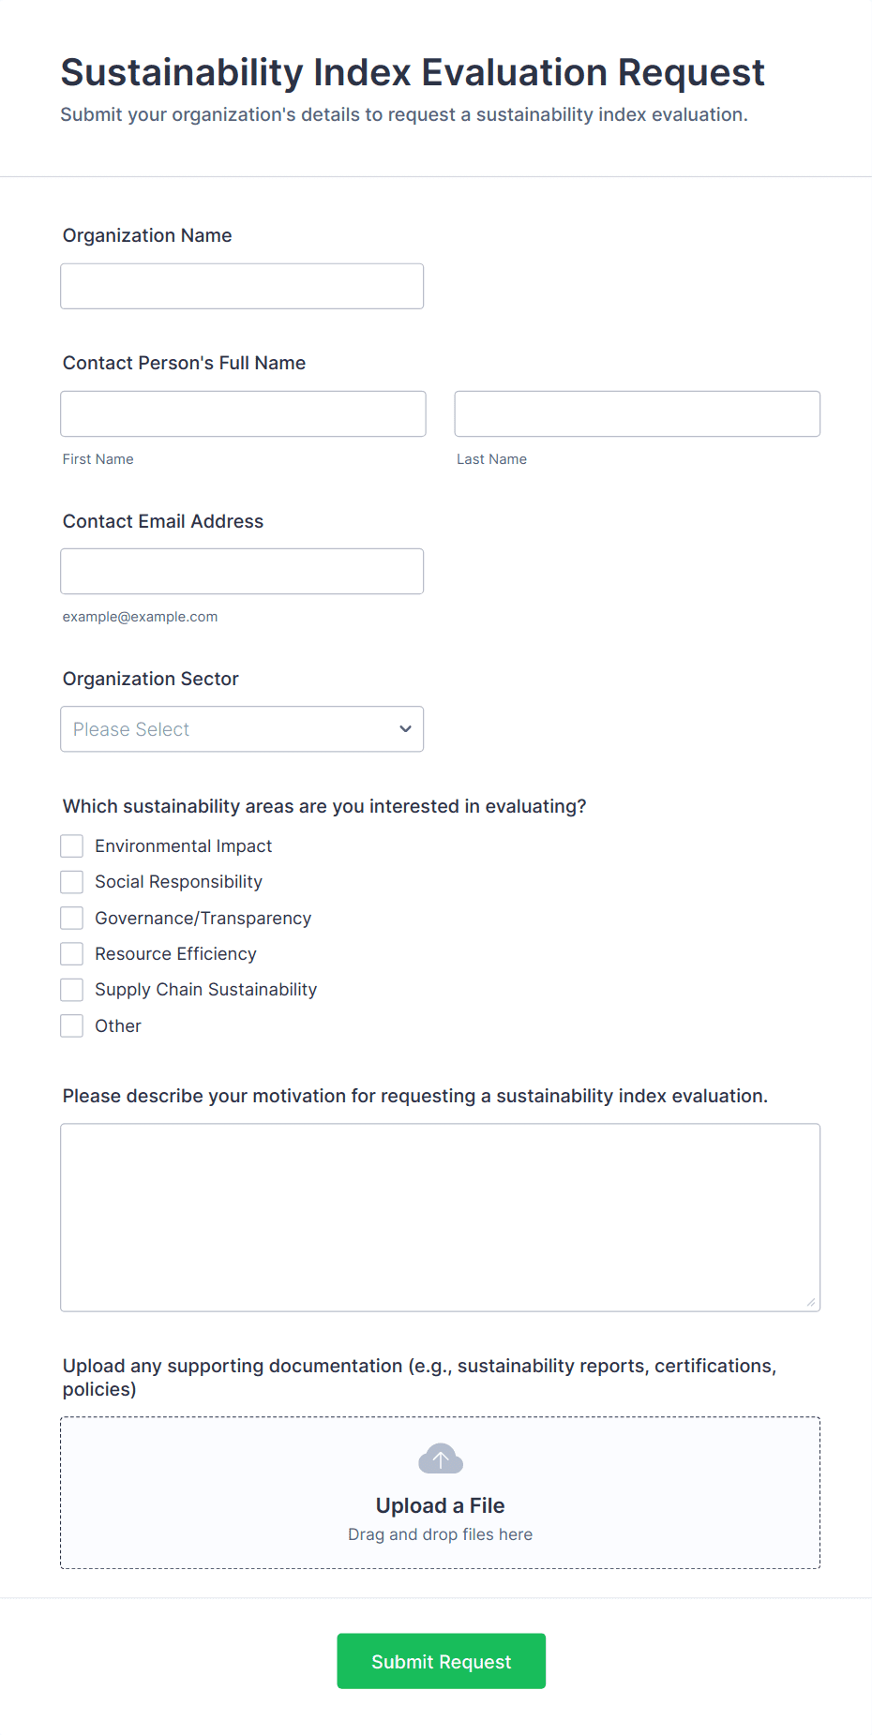Click the Last Name input box
The width and height of the screenshot is (872, 1735).
pyautogui.click(x=637, y=413)
